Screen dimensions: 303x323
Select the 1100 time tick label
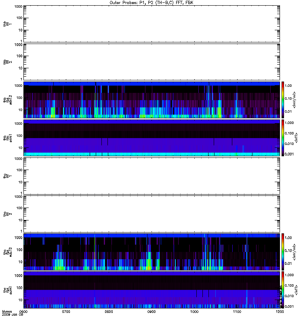(x=237, y=312)
